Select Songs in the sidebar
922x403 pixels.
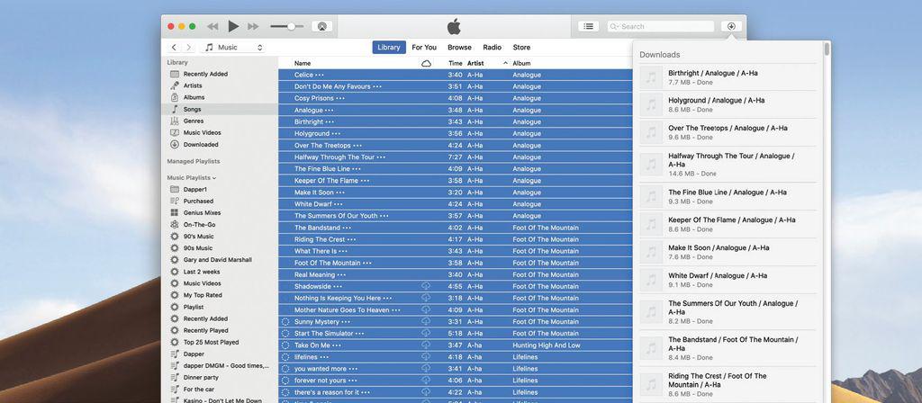tap(220, 109)
